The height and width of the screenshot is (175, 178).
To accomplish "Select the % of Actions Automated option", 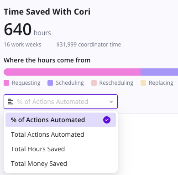I will click(x=61, y=120).
